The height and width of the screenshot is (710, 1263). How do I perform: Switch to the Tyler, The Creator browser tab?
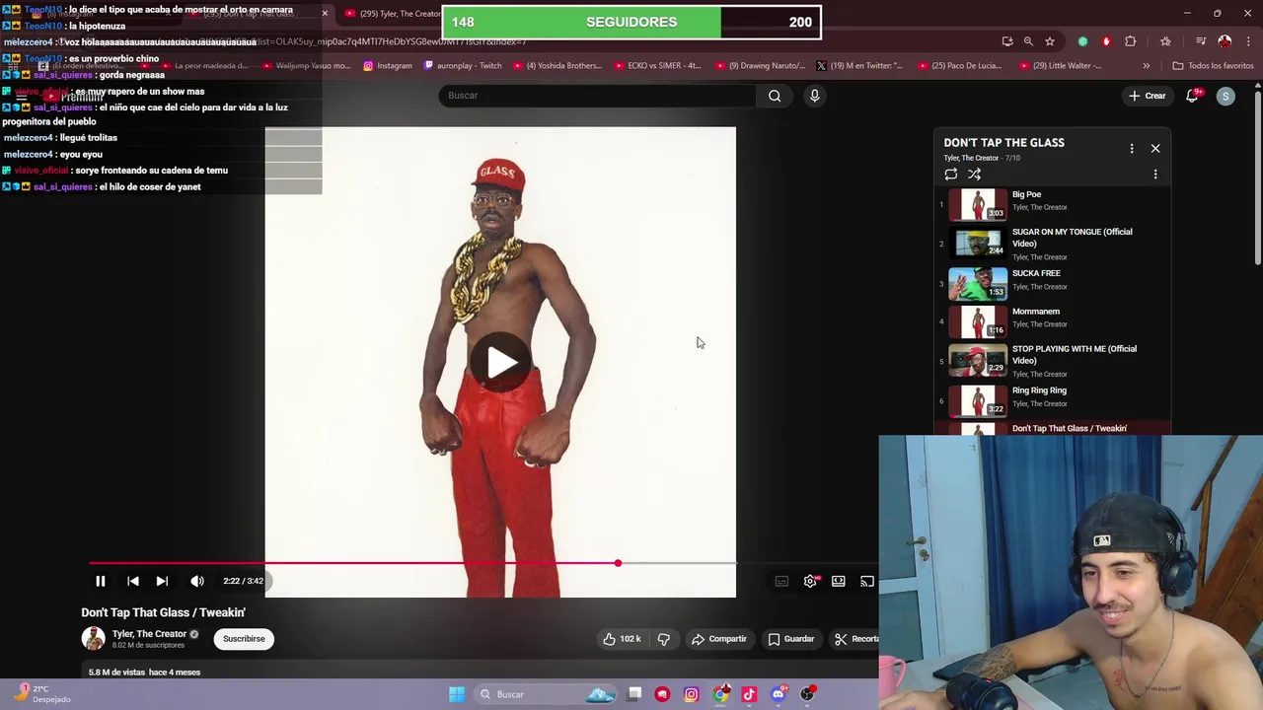391,14
